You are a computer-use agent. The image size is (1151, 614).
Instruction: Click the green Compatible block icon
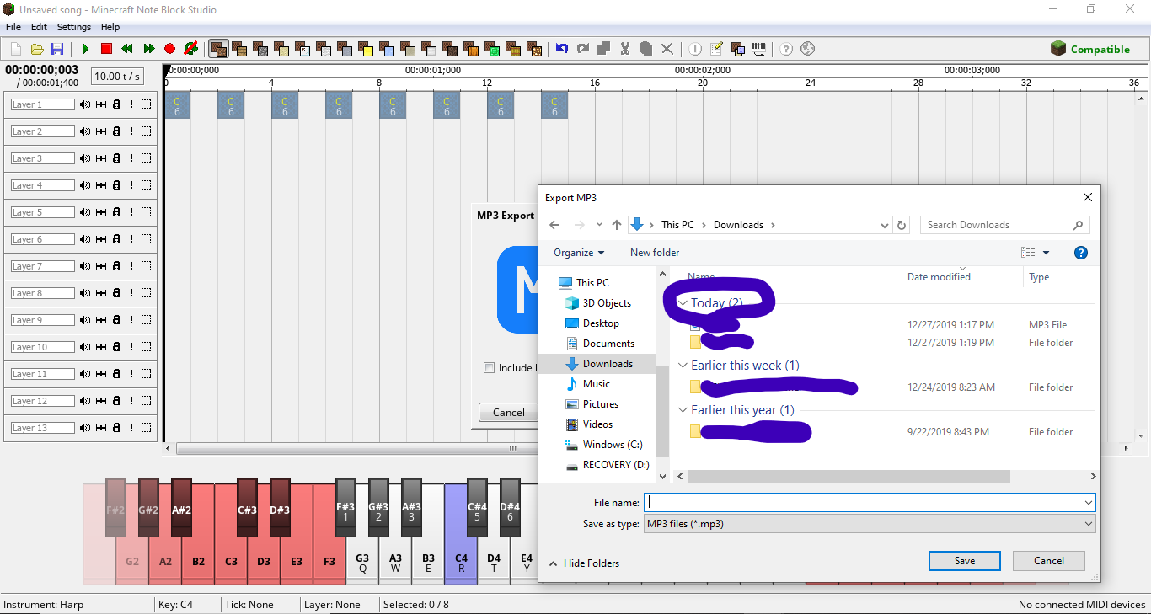(x=1058, y=48)
